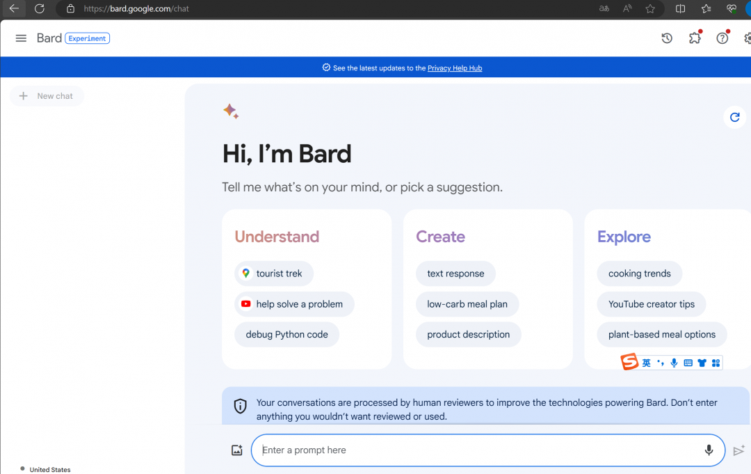
Task: Click the microphone icon in prompt box
Action: coord(709,450)
